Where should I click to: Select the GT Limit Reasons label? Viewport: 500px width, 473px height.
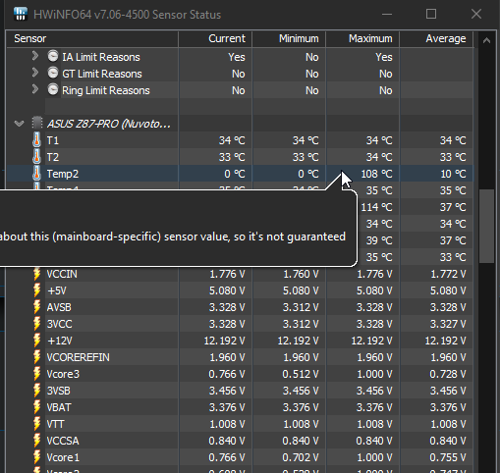click(102, 74)
